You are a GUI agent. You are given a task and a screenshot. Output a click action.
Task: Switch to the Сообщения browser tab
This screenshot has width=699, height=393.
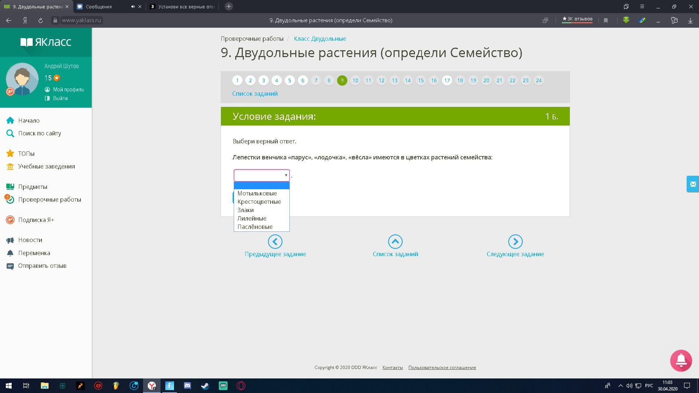click(x=99, y=7)
